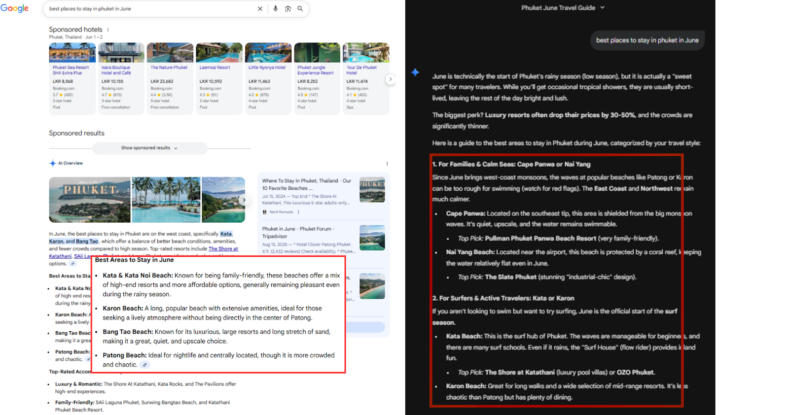
Task: Open Phuket June Travel Guide dropdown
Action: pos(563,8)
